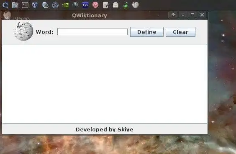This screenshot has height=154, width=236.
Task: Launch VirtualBox cube icon
Action: [x=35, y=5]
